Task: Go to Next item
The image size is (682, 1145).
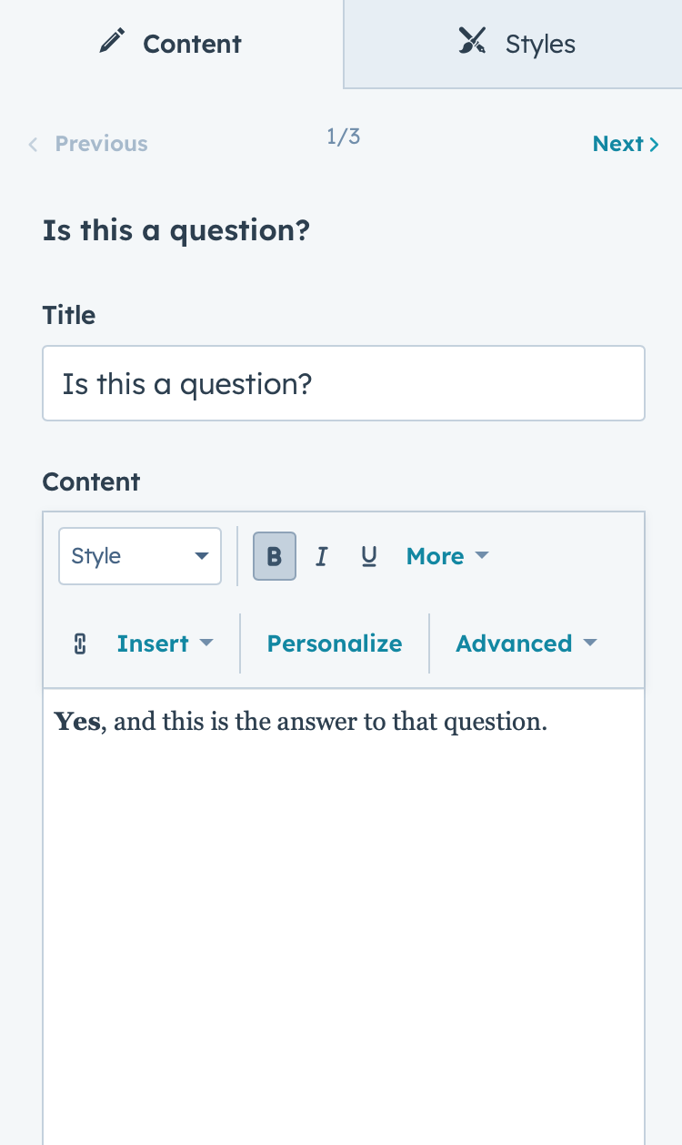Action: pos(626,144)
